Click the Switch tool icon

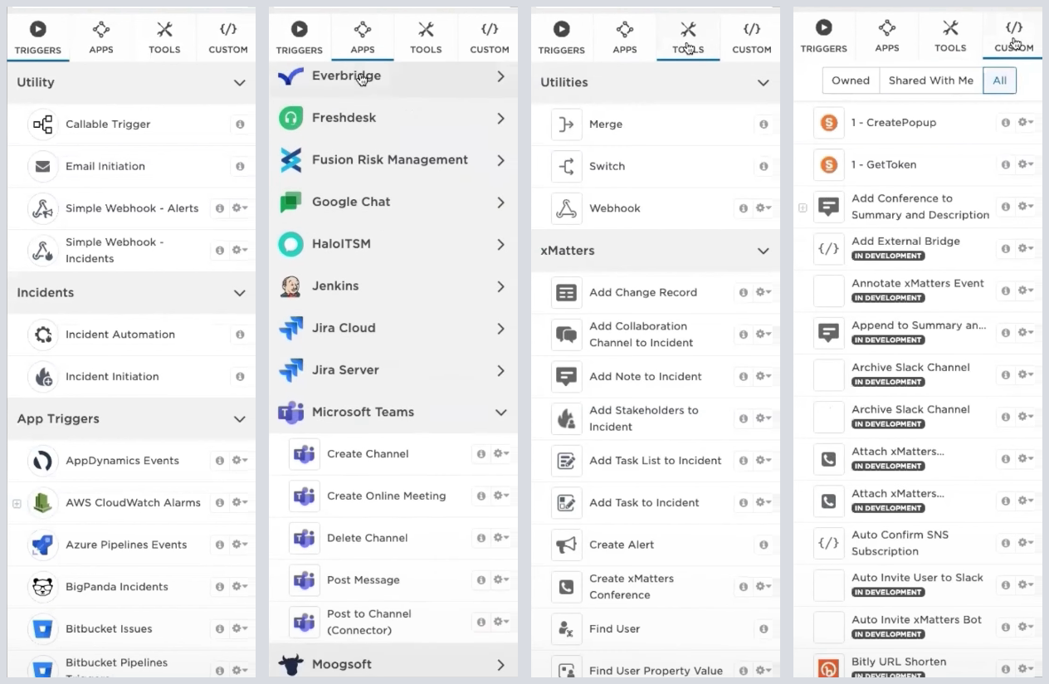click(567, 166)
